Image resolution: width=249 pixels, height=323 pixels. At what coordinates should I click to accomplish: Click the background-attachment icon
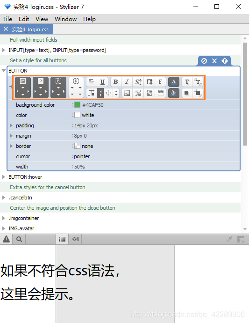pyautogui.click(x=160, y=93)
